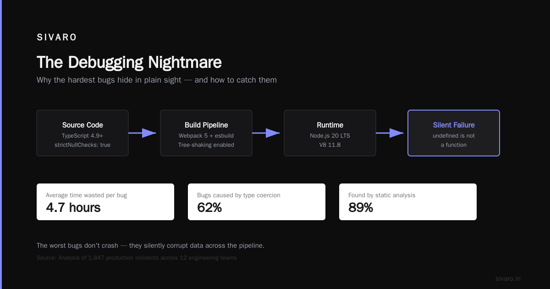Click the worst bugs don't crash sentence
Image resolution: width=550 pixels, height=289 pixels.
(150, 245)
